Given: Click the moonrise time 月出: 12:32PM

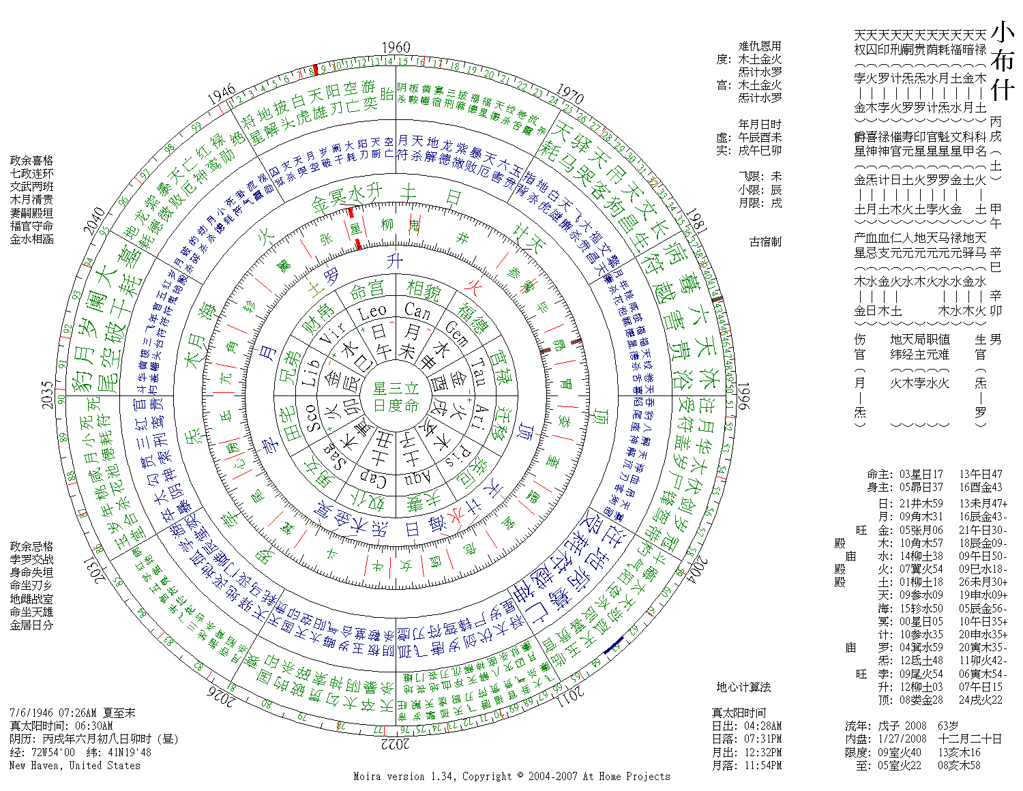Looking at the screenshot, I should 747,752.
